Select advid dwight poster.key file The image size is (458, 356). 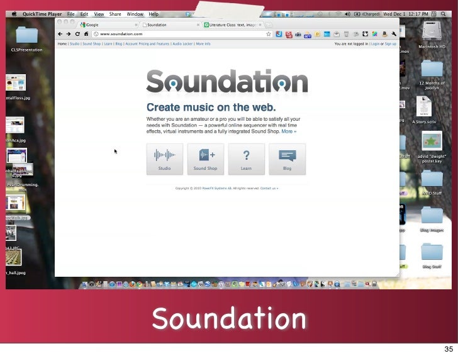432,147
